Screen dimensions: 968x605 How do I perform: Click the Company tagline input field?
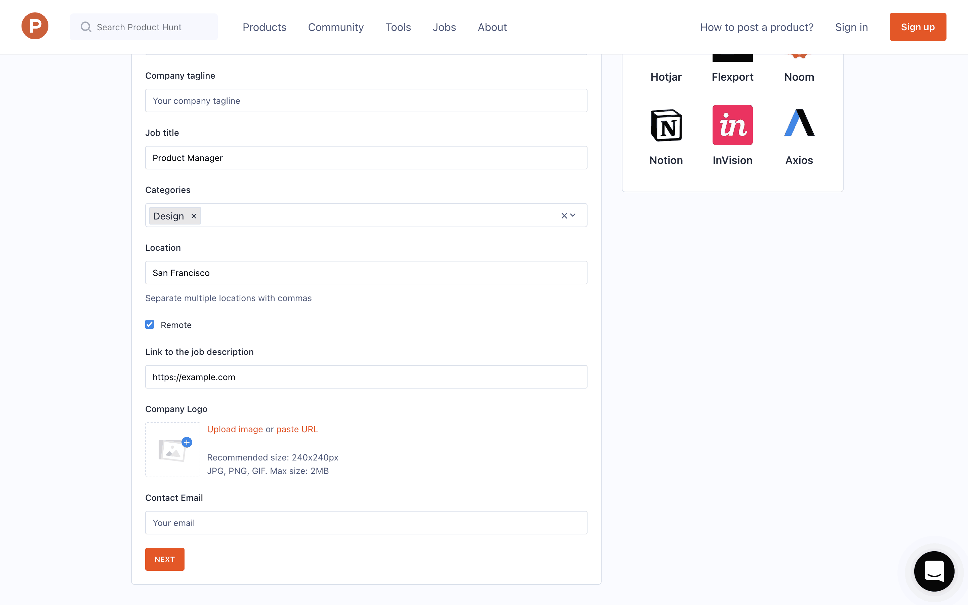[366, 100]
